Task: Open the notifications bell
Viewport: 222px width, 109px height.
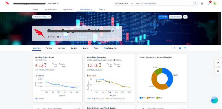Action: pos(209,4)
